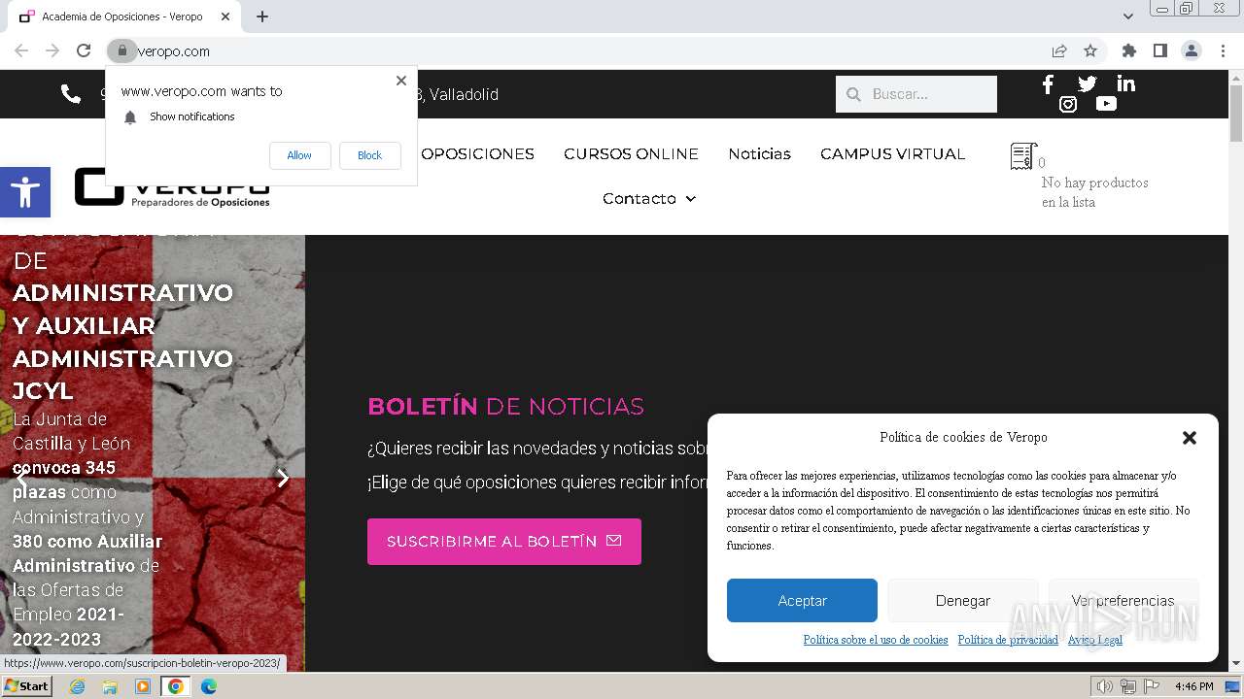The height and width of the screenshot is (699, 1244).
Task: Allow notifications from veropo.com
Action: pos(299,155)
